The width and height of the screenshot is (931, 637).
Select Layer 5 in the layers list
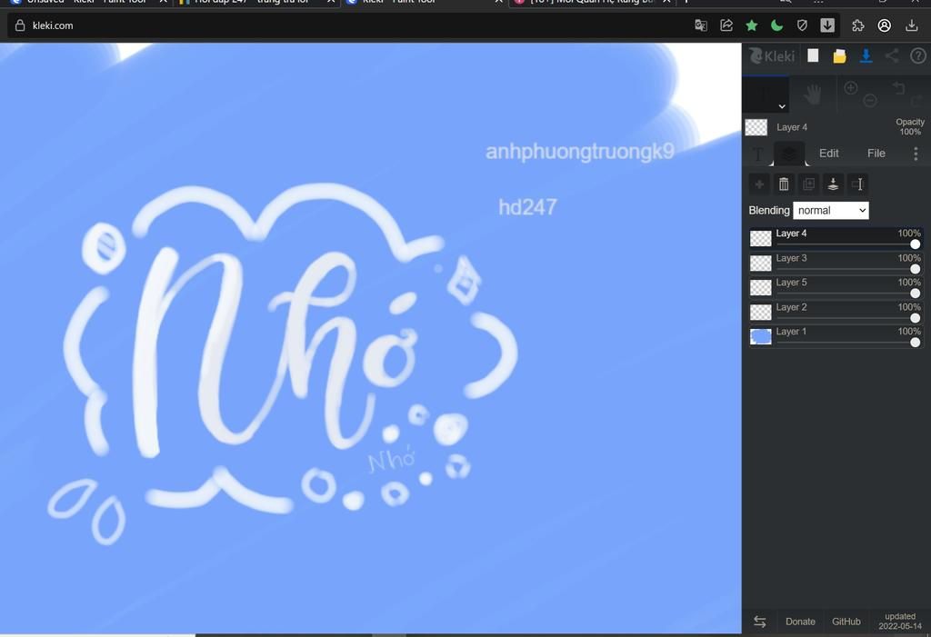coord(836,287)
